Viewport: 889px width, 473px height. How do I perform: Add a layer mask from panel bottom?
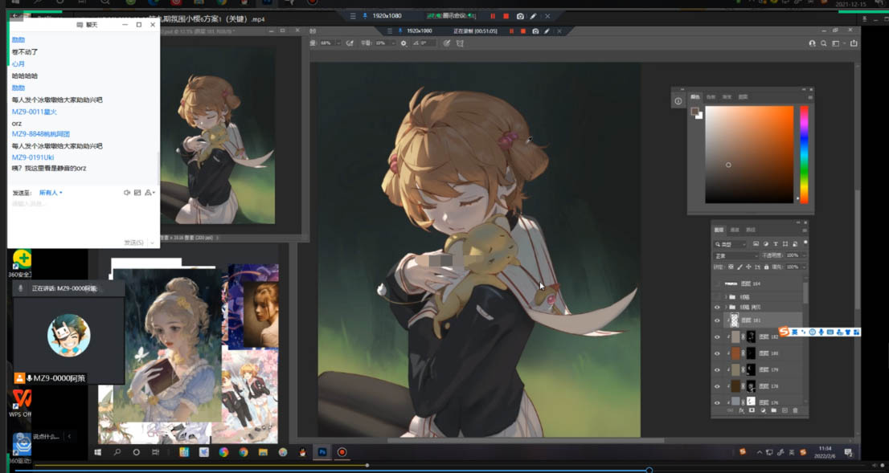coord(752,410)
